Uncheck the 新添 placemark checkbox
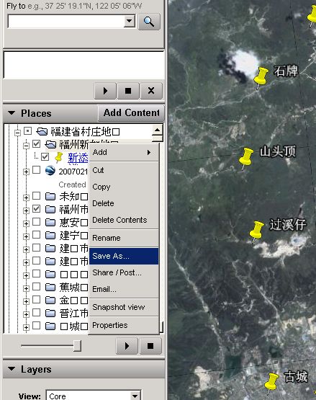This screenshot has height=400, width=316. click(45, 156)
